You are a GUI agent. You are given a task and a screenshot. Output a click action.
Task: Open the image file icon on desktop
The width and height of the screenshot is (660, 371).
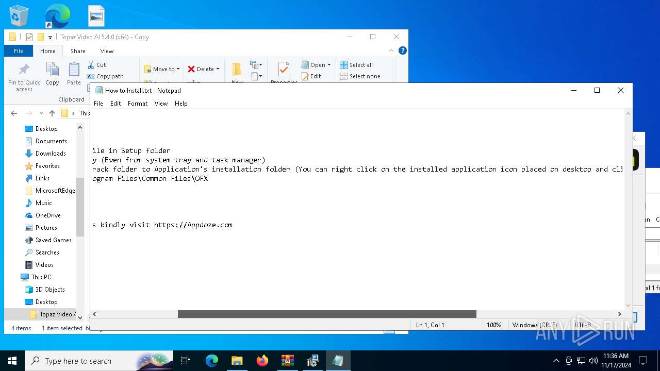(x=96, y=16)
